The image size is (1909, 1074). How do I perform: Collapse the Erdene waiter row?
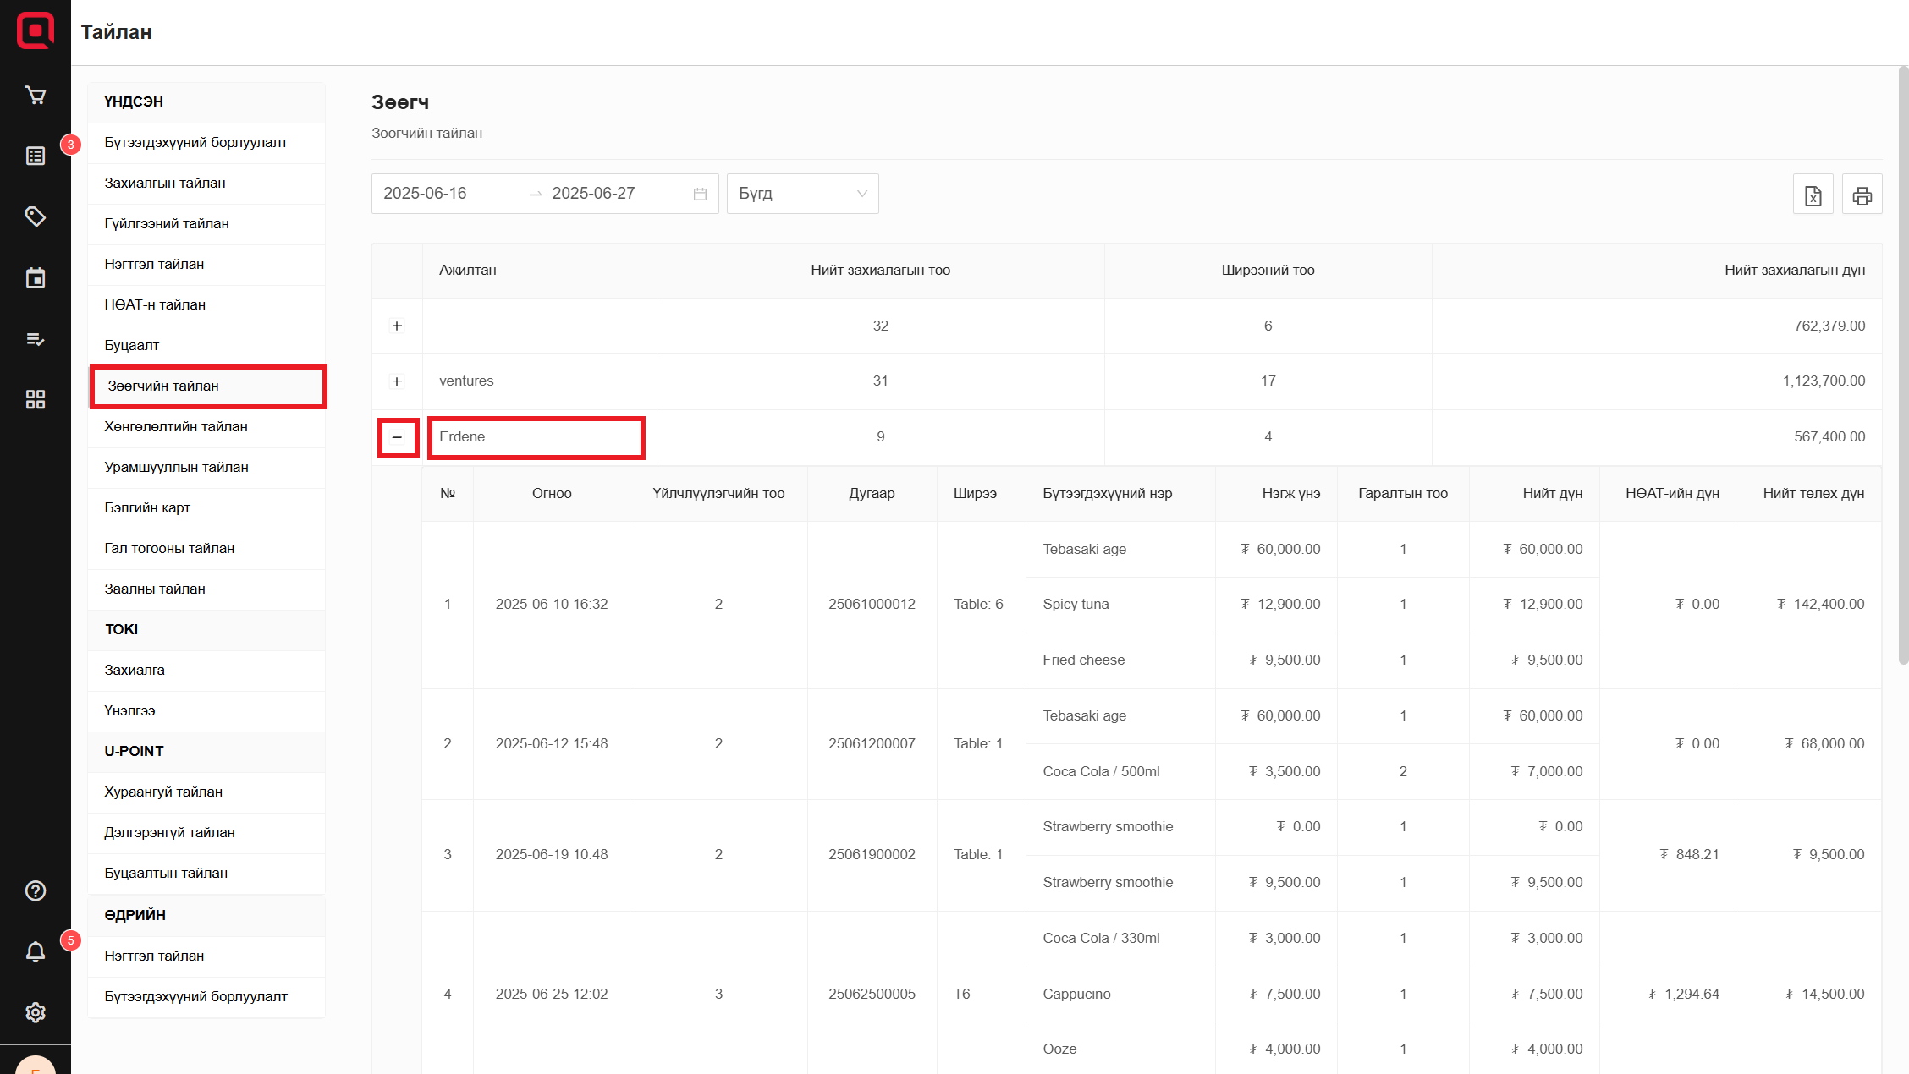point(397,437)
